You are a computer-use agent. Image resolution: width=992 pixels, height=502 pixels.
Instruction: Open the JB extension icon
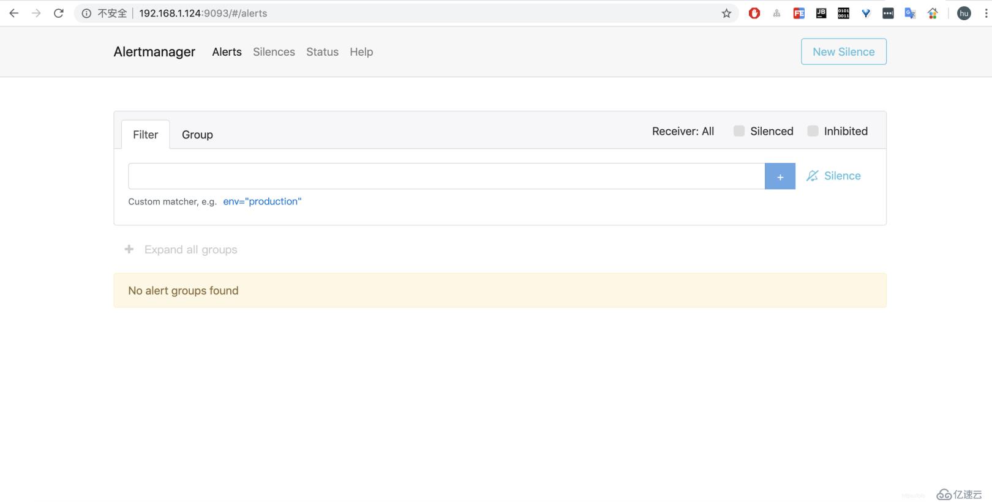821,13
